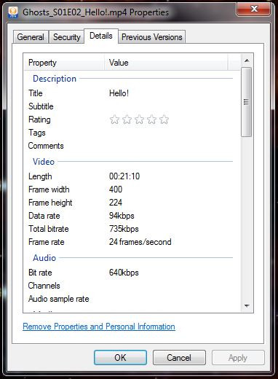Click the scrollbar down arrow
The height and width of the screenshot is (379, 278).
pos(247,305)
